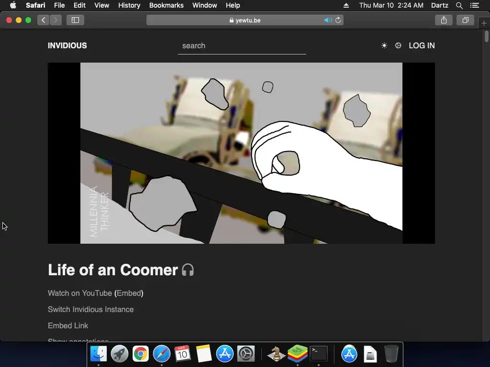Open the Share menu in Safari toolbar

click(444, 20)
